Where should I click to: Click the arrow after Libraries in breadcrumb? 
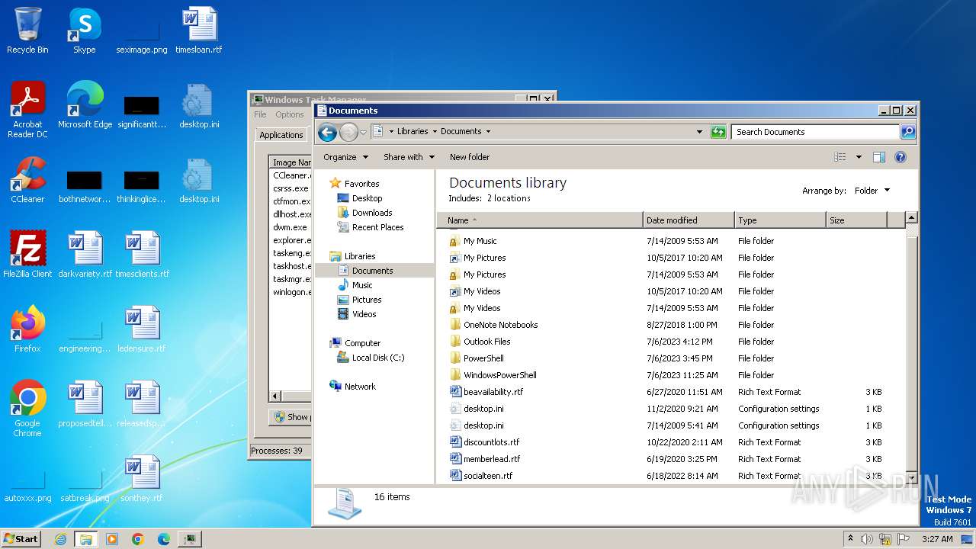[435, 131]
